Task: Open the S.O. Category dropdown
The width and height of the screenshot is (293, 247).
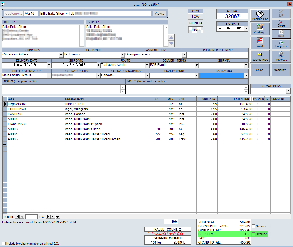Action: point(288,91)
